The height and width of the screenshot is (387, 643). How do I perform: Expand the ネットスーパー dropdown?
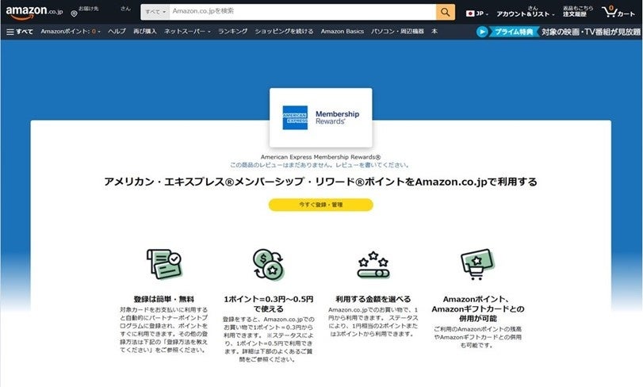(187, 32)
